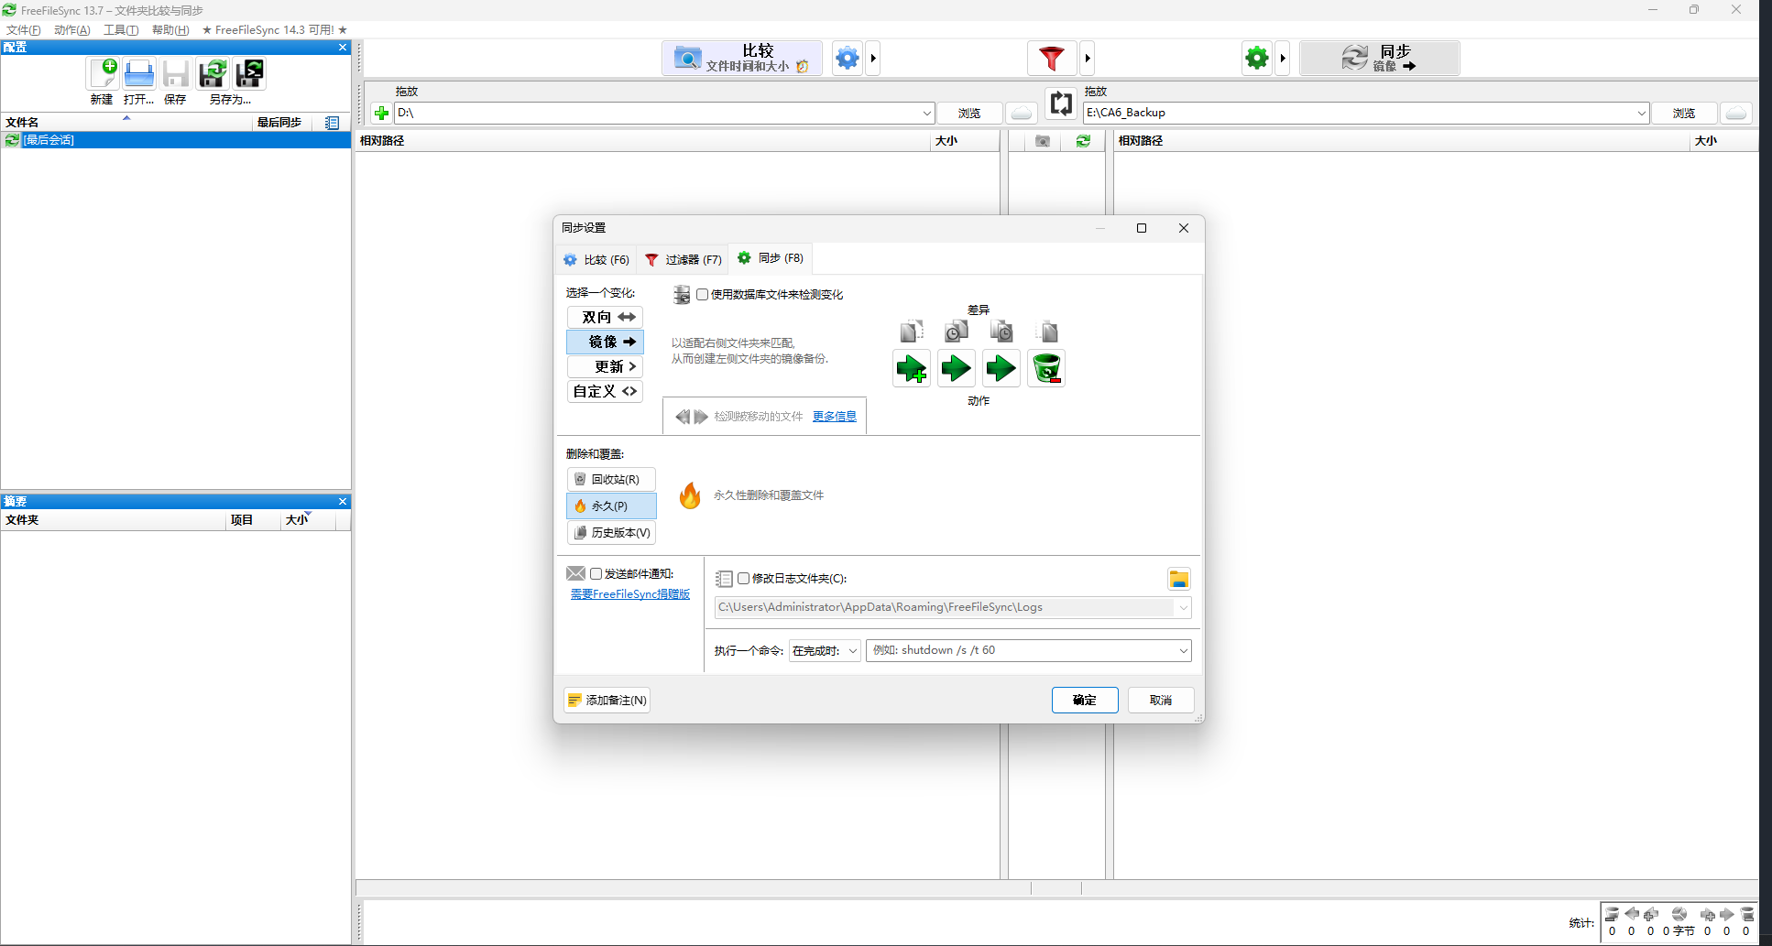1772x946 pixels.
Task: Select the Last session (最后会话) config row
Action: tap(176, 140)
